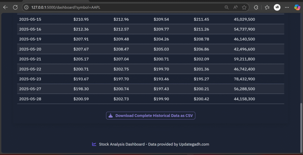Reload the page with the refresh icon
Screen dimensions: 303x155
point(15,7)
